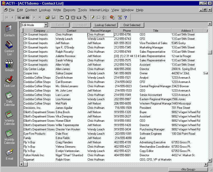Click the notepad insert note icon

(67, 18)
